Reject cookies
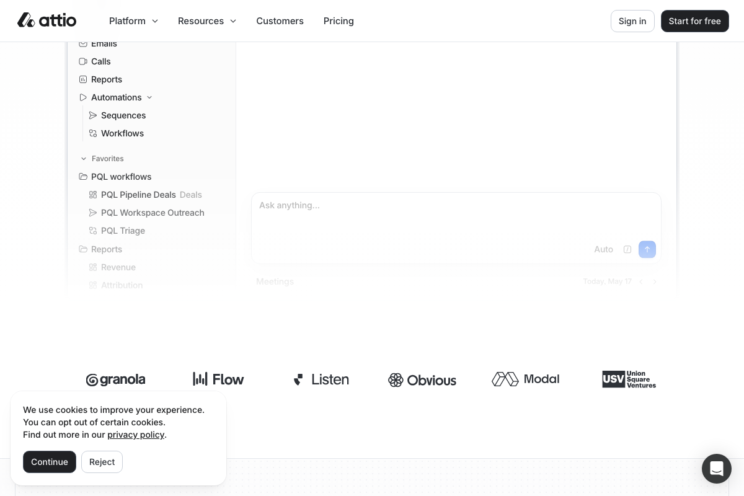The image size is (744, 496). tap(102, 462)
